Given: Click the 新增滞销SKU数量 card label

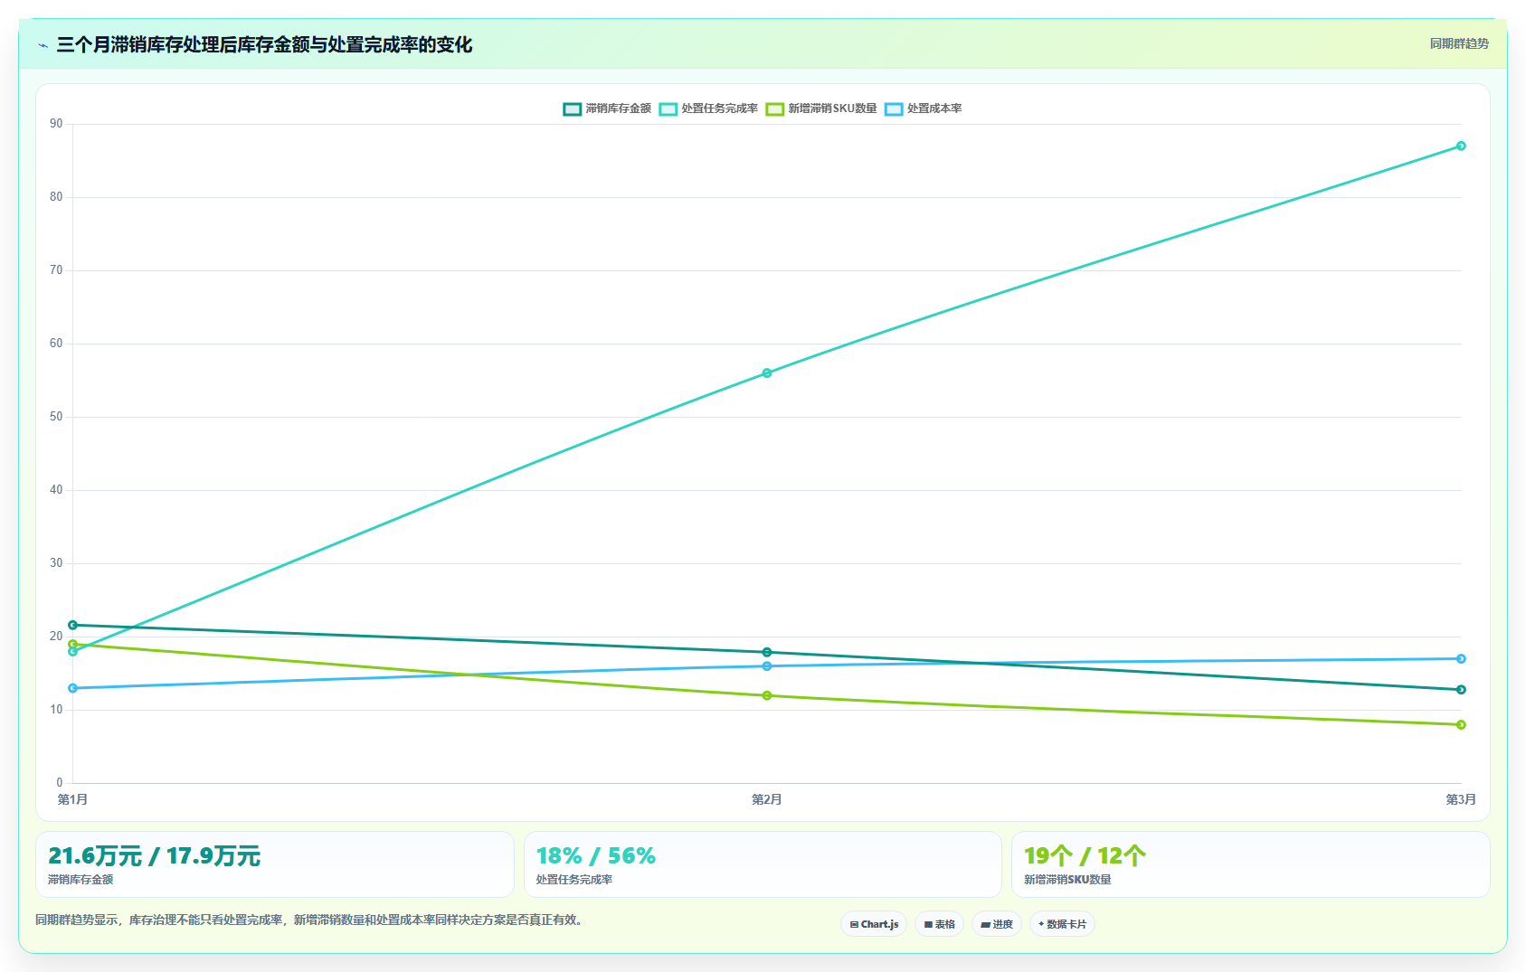Looking at the screenshot, I should 1067,879.
